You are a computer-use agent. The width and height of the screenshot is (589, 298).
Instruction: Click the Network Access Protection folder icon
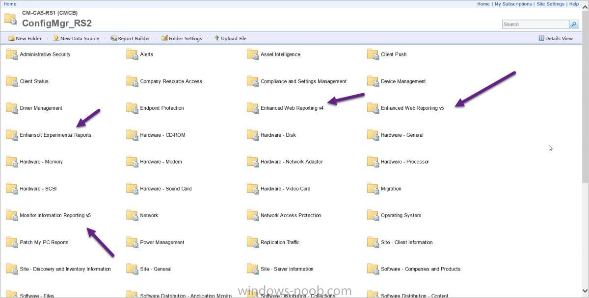point(253,215)
